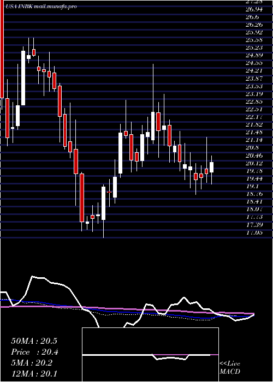Image resolution: width=273 pixels, height=382 pixels.
Task: Click the 22.85 price axis label
Action: pos(254,102)
